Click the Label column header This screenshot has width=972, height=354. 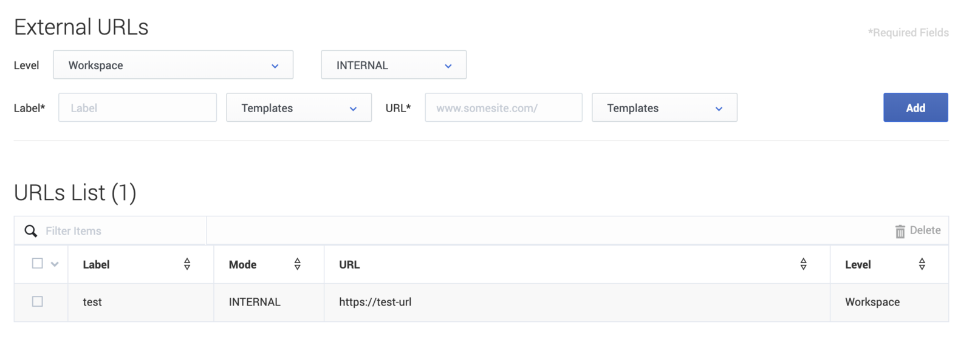[x=96, y=264]
